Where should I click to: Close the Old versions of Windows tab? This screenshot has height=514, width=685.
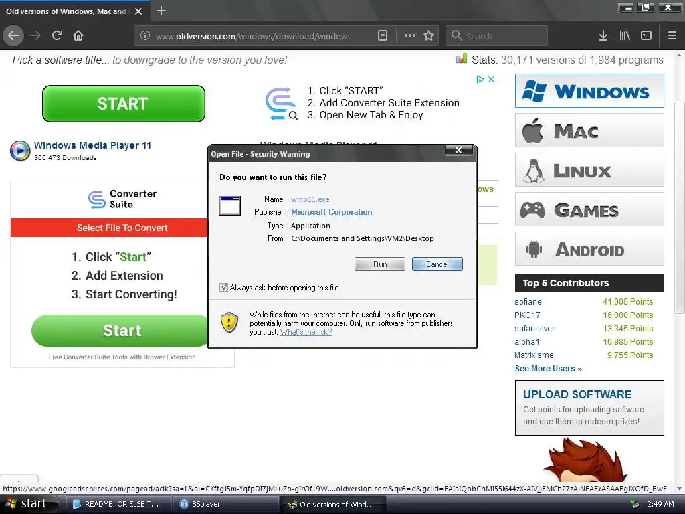pos(138,11)
